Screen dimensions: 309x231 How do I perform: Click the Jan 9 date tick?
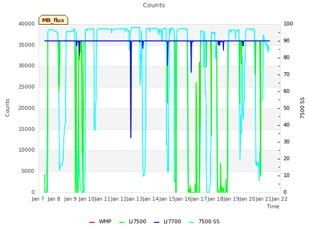70,199
